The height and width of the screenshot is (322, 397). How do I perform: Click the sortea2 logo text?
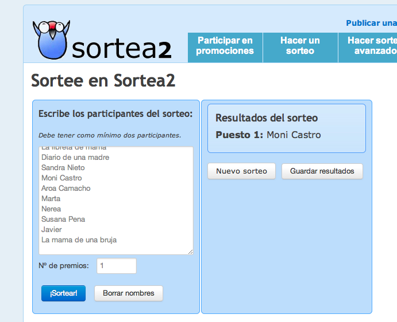[x=122, y=49]
